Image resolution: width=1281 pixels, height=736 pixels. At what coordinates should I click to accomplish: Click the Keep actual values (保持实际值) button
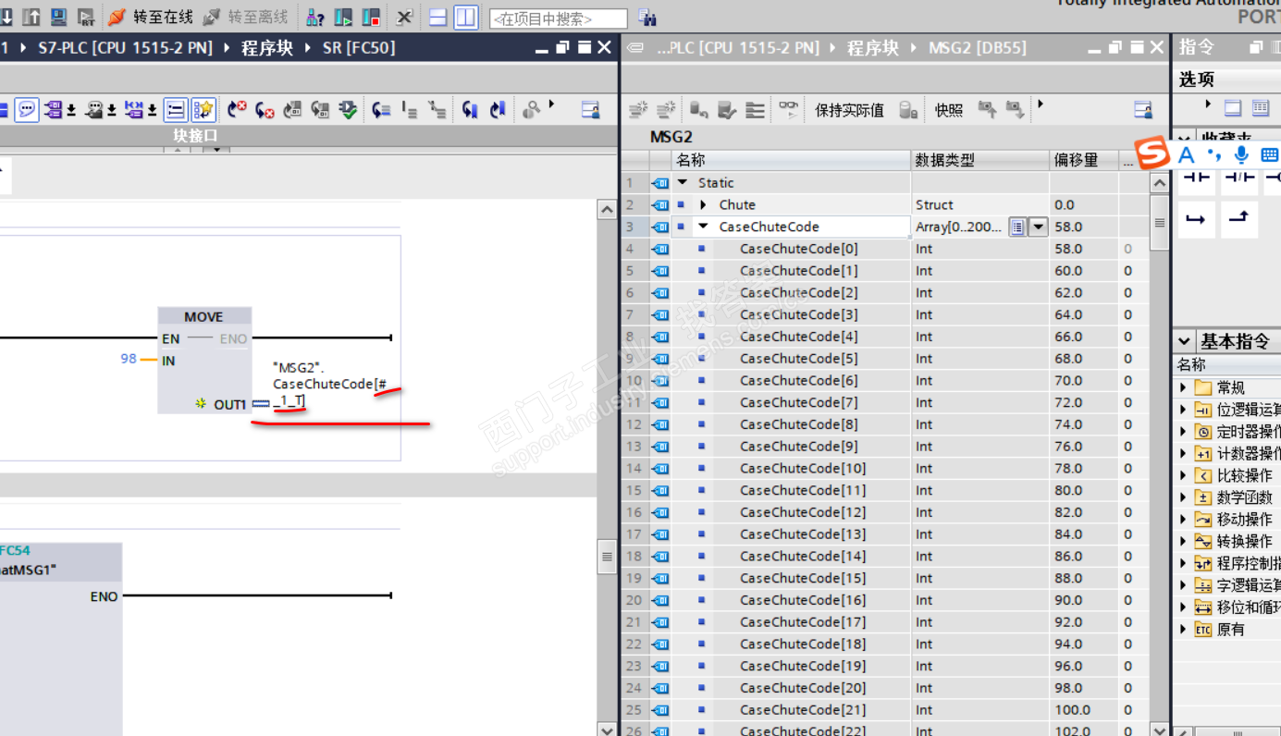(849, 110)
